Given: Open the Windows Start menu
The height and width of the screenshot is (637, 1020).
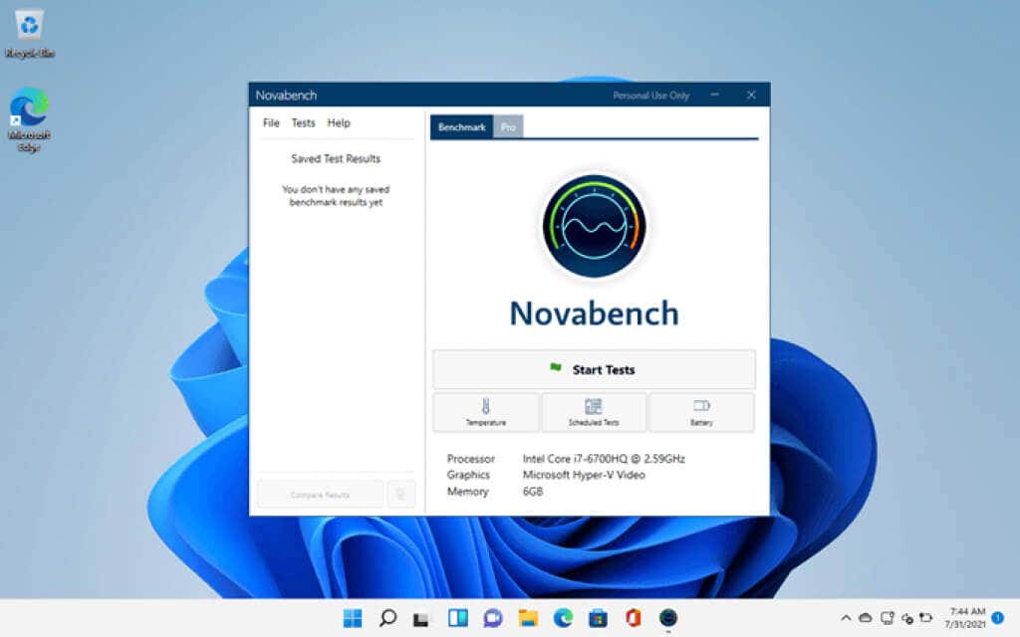Looking at the screenshot, I should 353,617.
